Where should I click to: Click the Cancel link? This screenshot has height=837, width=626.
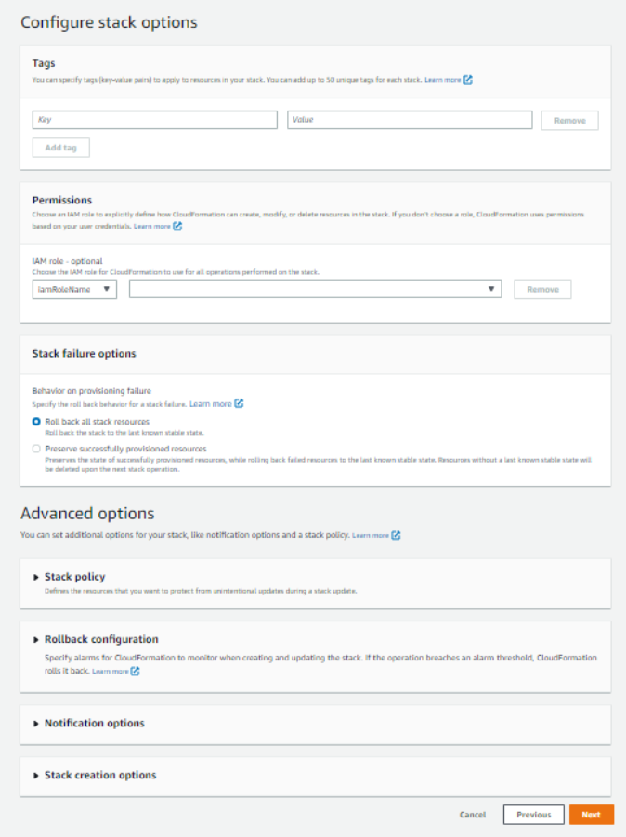(473, 815)
